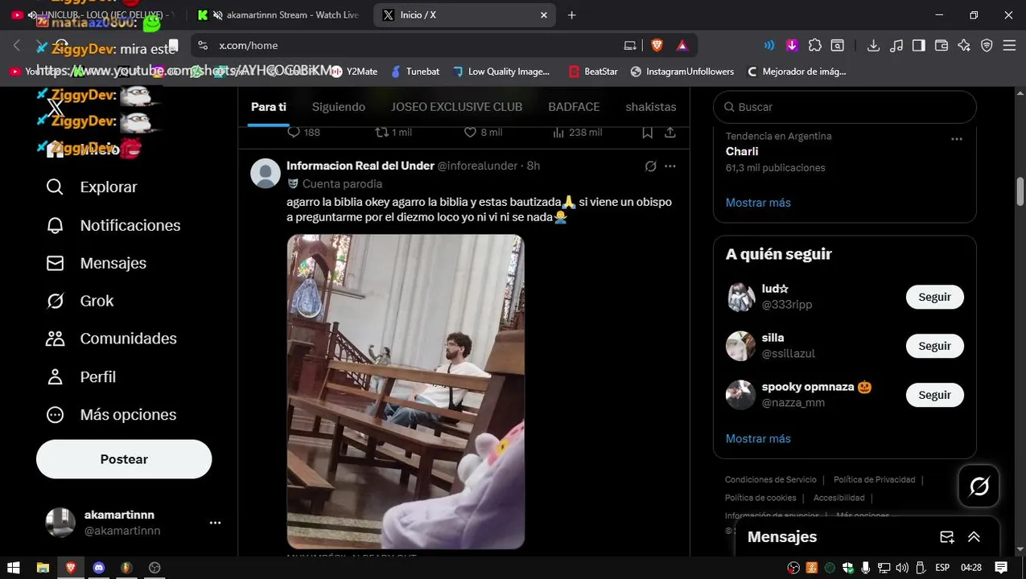
Task: Click Brave Rewards triangle icon
Action: tap(682, 46)
